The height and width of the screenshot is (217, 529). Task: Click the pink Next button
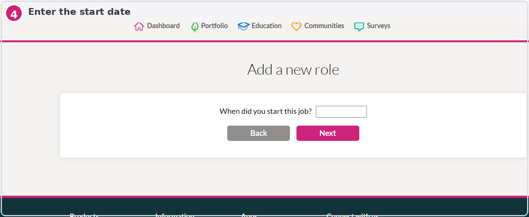click(328, 133)
